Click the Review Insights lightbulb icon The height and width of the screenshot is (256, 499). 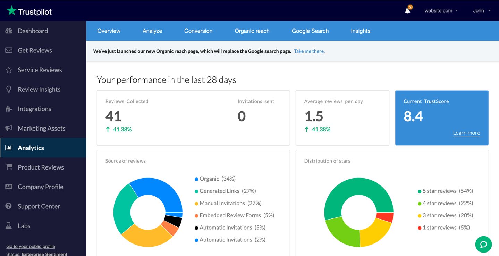coord(9,89)
